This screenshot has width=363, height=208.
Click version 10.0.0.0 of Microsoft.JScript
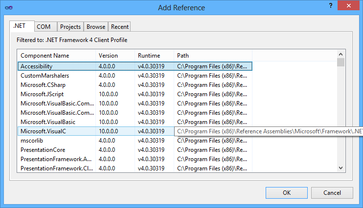click(x=108, y=94)
